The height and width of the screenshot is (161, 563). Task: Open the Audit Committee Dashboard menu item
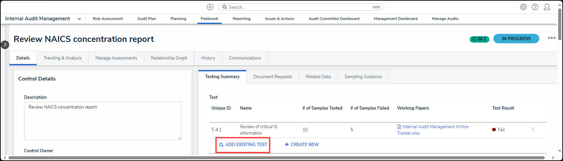pyautogui.click(x=334, y=19)
